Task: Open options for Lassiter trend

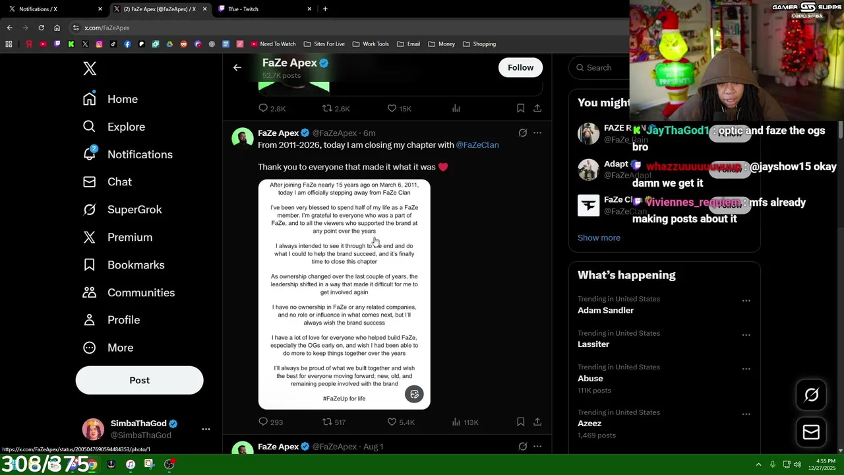Action: pyautogui.click(x=746, y=335)
